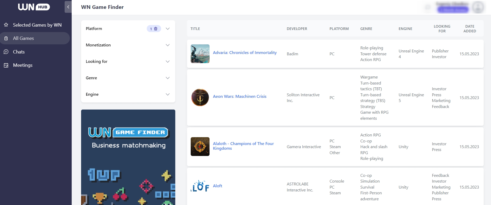Click the Chats speech bubble icon
491x205 pixels.
point(6,52)
